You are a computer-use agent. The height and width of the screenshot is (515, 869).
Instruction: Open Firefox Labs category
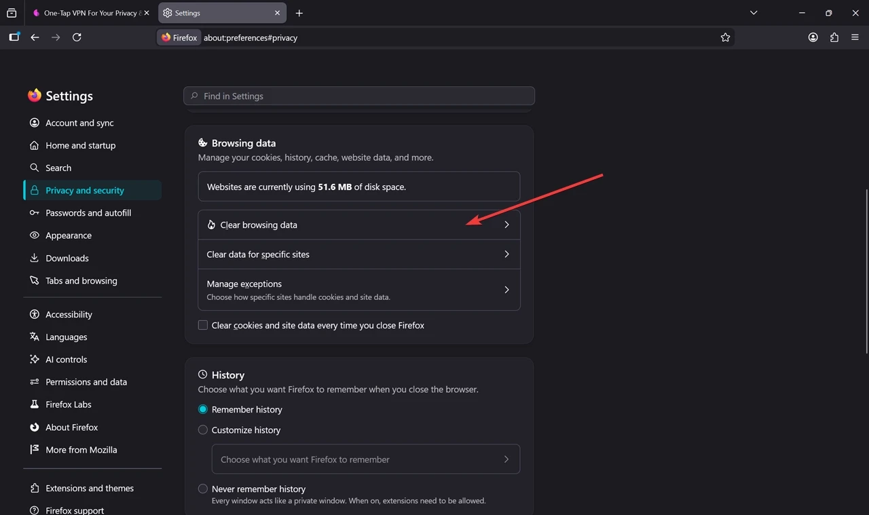coord(92,404)
